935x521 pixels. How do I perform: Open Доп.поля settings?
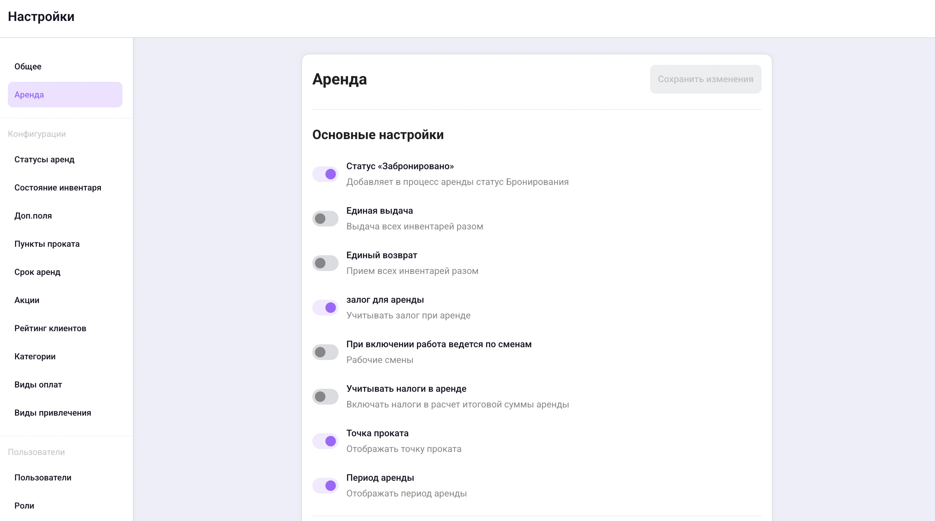(33, 216)
